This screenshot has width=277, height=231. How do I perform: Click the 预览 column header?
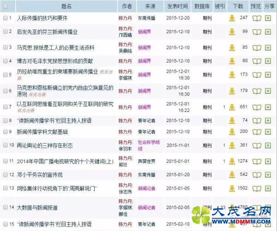(256, 6)
